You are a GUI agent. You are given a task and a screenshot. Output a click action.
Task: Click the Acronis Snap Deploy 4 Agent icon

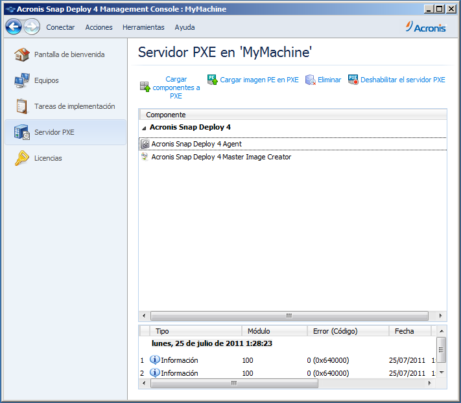point(145,144)
